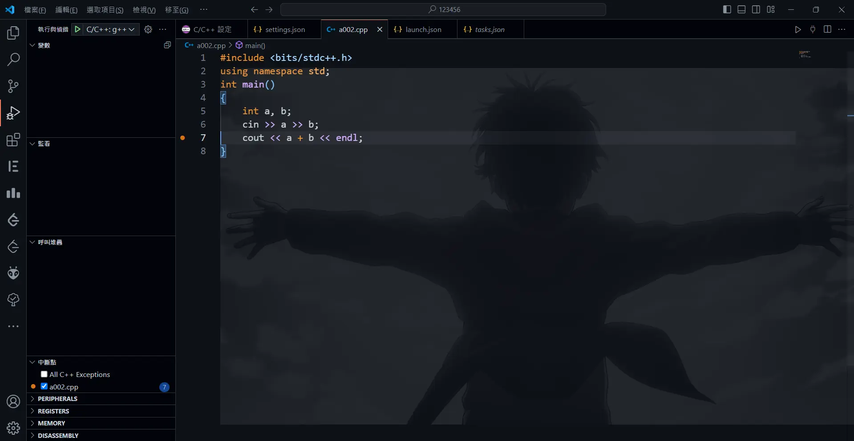
Task: Open the Explorer view in activity bar
Action: click(x=13, y=33)
